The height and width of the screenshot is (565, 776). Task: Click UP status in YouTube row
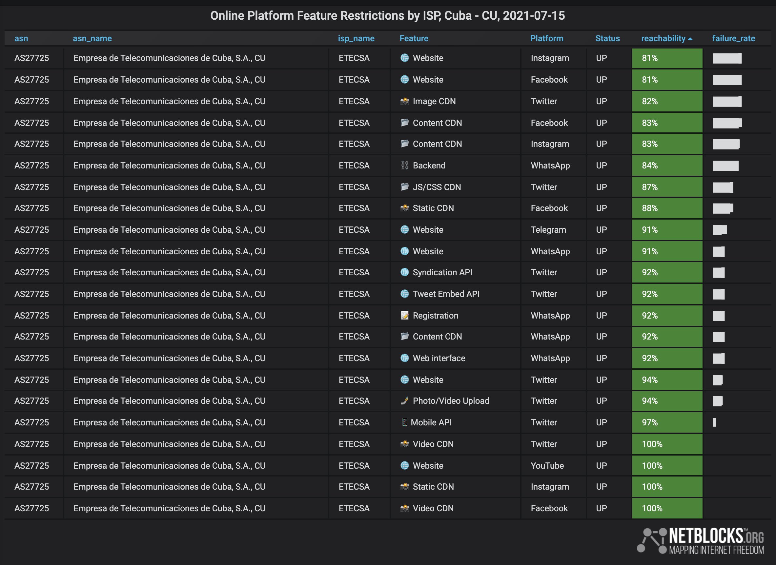click(602, 465)
